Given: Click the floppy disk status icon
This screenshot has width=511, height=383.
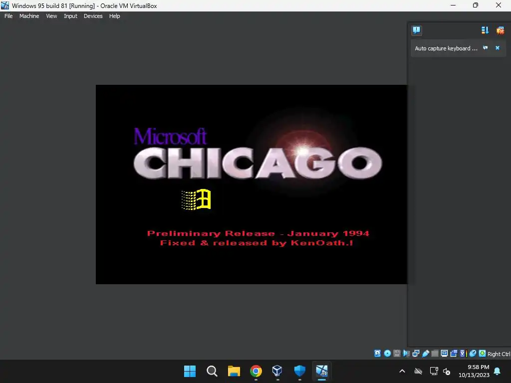Looking at the screenshot, I should click(x=397, y=354).
